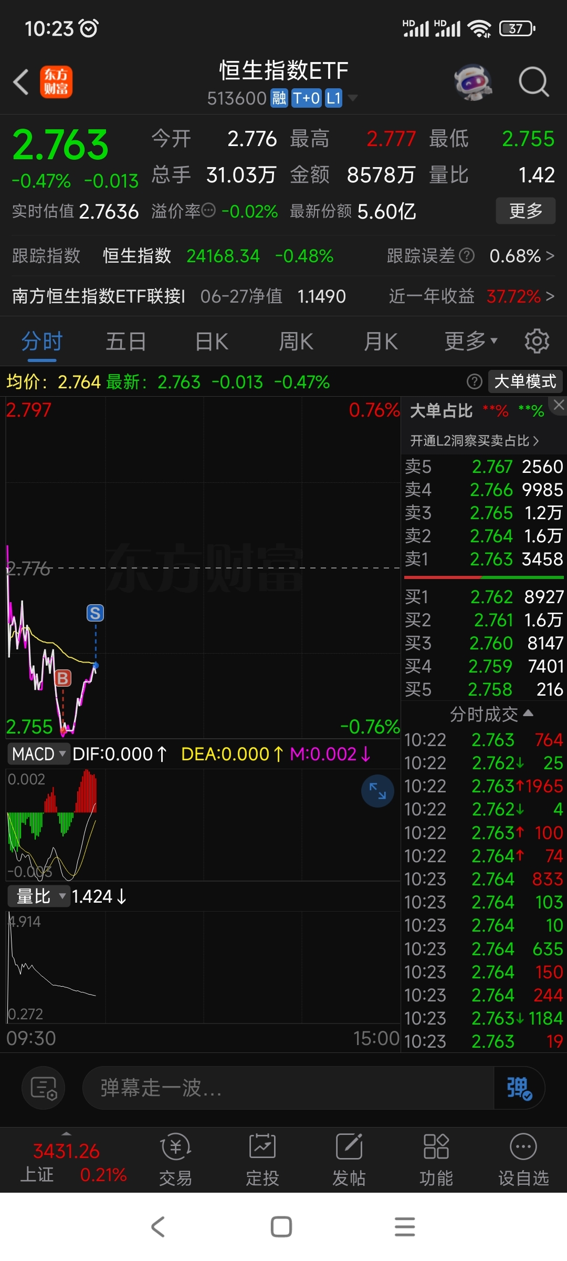Viewport: 567px width, 1261px height.
Task: Tap the 卖1 2.763 order row
Action: point(484,559)
